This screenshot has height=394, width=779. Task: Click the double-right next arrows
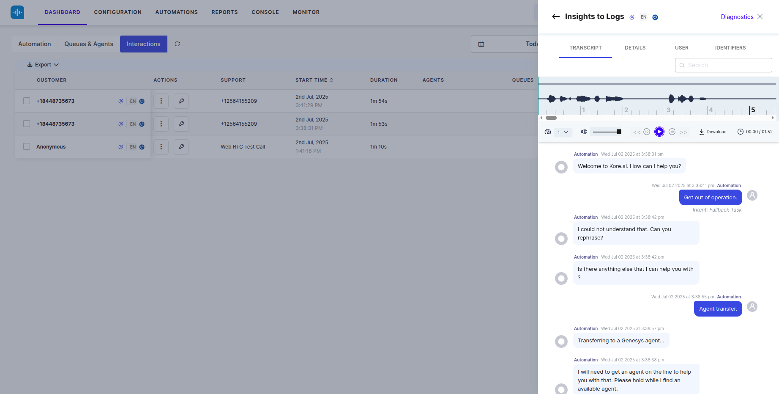pyautogui.click(x=683, y=132)
